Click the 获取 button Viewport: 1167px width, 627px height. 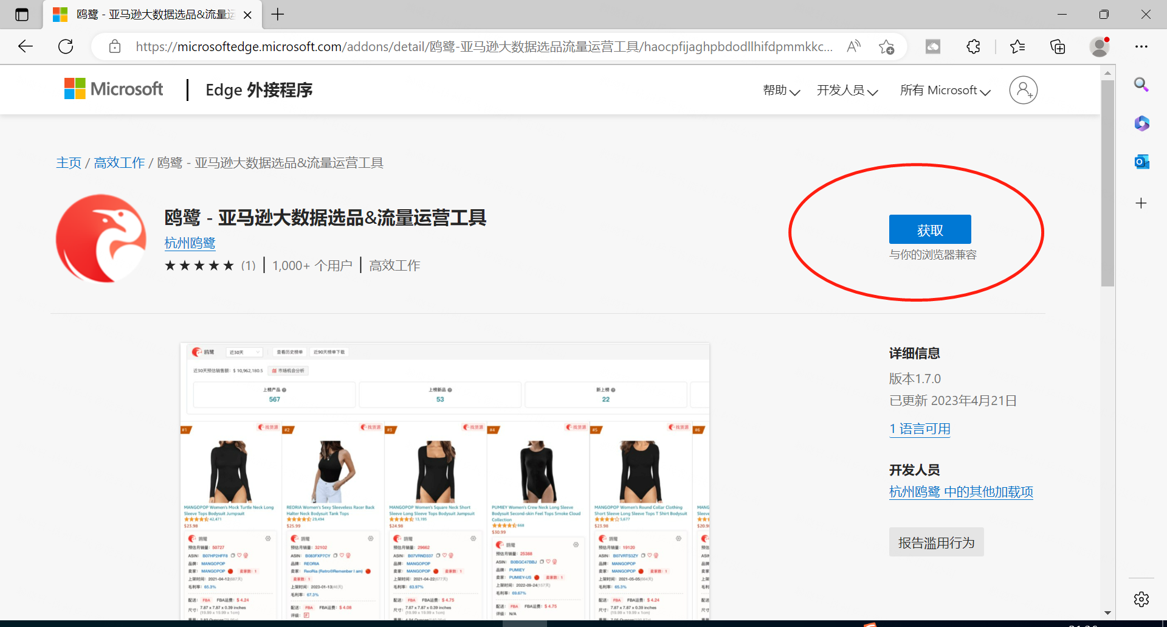point(930,230)
